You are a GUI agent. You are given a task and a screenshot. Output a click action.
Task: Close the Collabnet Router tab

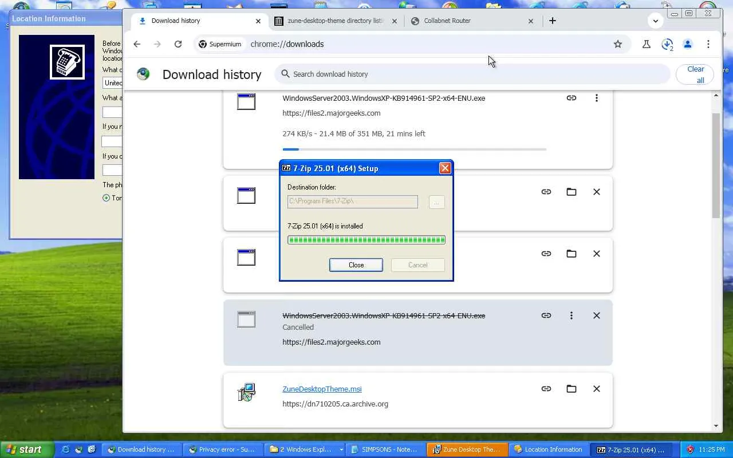pos(531,21)
